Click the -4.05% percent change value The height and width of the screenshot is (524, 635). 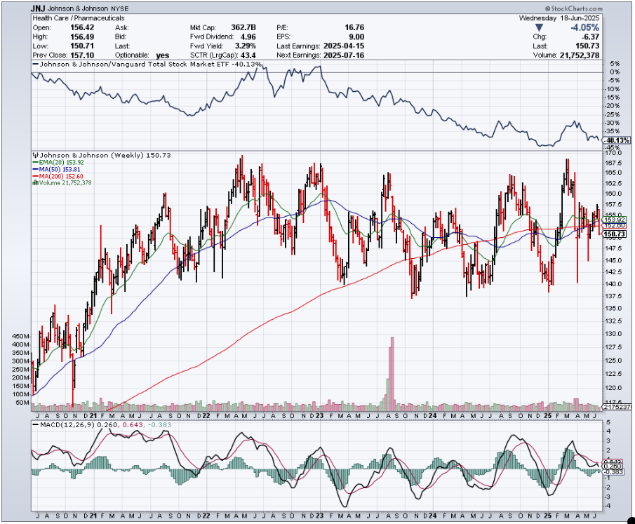click(584, 27)
